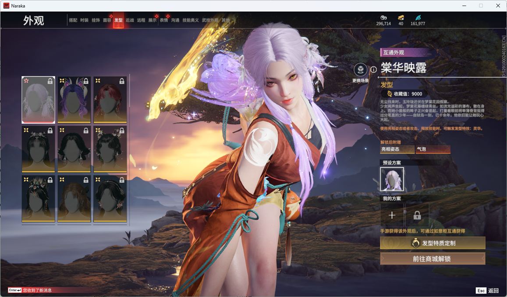Select the brown wavy hairstyle thumbnail
Viewport: 507px width, 297px height.
[74, 199]
